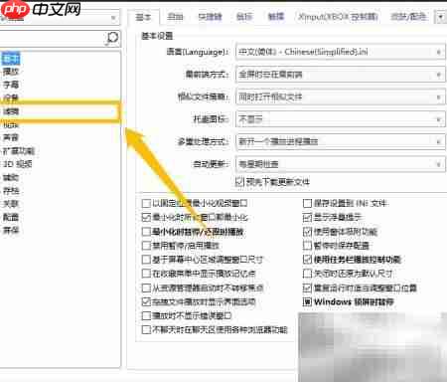Select 配置 in the settings category list
This screenshot has height=382, width=447.
point(11,217)
